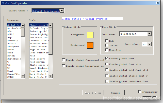163x103 pixels.
Task: Open the Select theme dropdown
Action: coord(62,11)
